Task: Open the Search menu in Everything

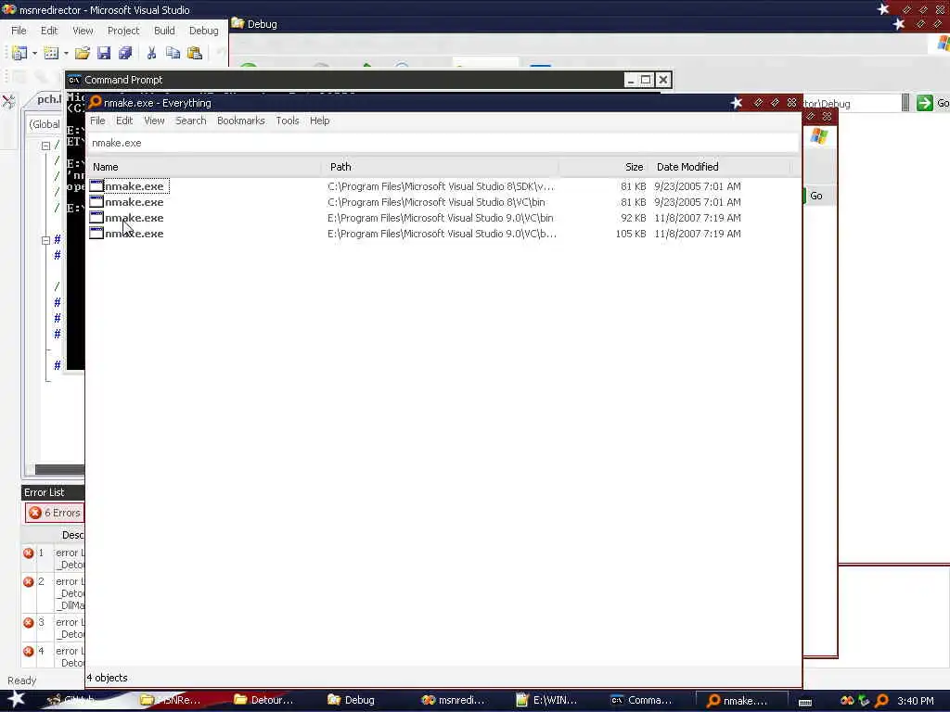Action: [191, 121]
